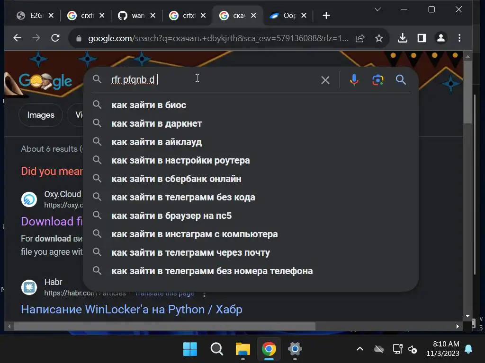Open the Windows Start menu
485x363 pixels.
click(x=190, y=349)
